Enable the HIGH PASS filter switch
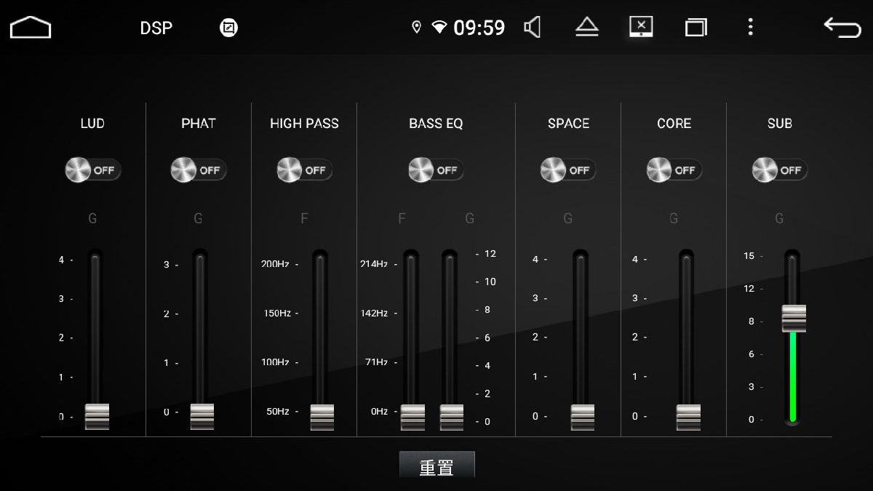The image size is (873, 491). coord(304,169)
